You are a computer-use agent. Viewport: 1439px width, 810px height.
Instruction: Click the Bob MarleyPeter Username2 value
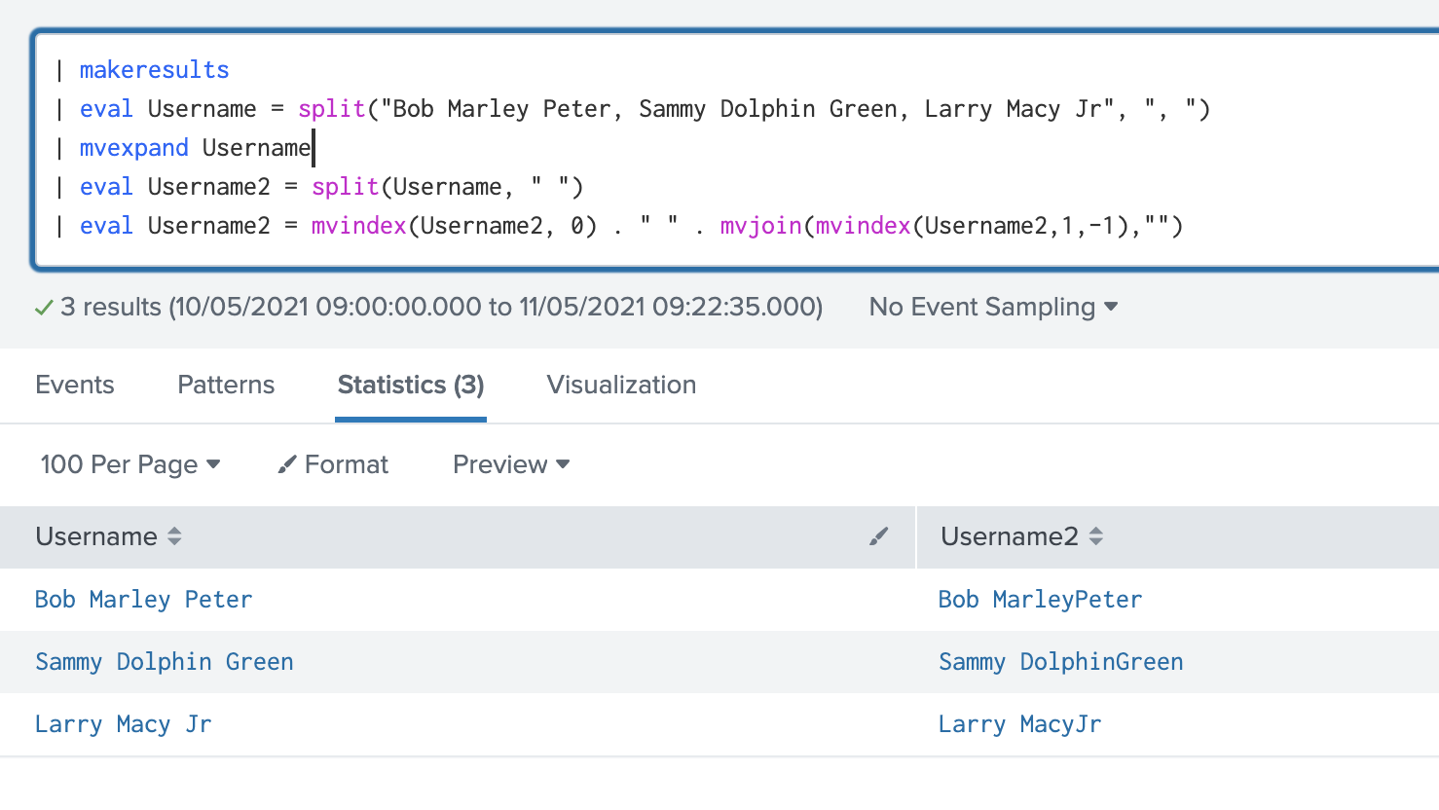coord(1040,600)
